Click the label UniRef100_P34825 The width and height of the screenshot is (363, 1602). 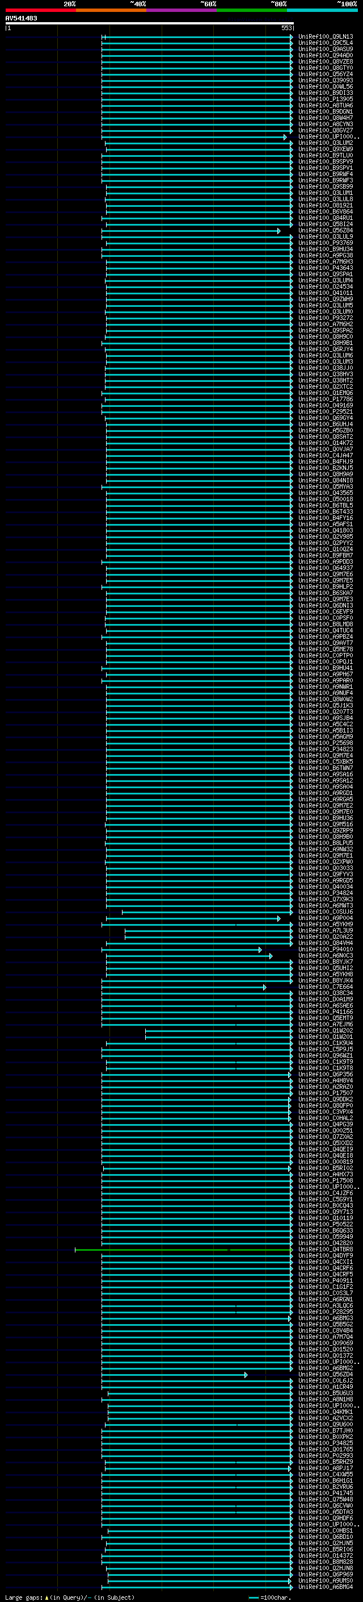tap(325, 1443)
